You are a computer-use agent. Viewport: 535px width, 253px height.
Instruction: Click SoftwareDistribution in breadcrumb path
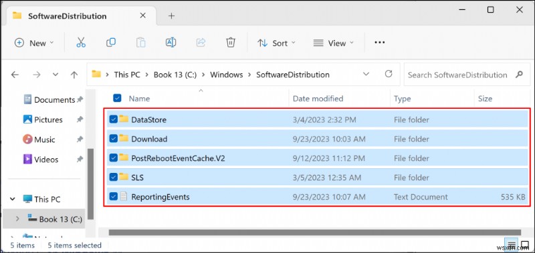(293, 75)
